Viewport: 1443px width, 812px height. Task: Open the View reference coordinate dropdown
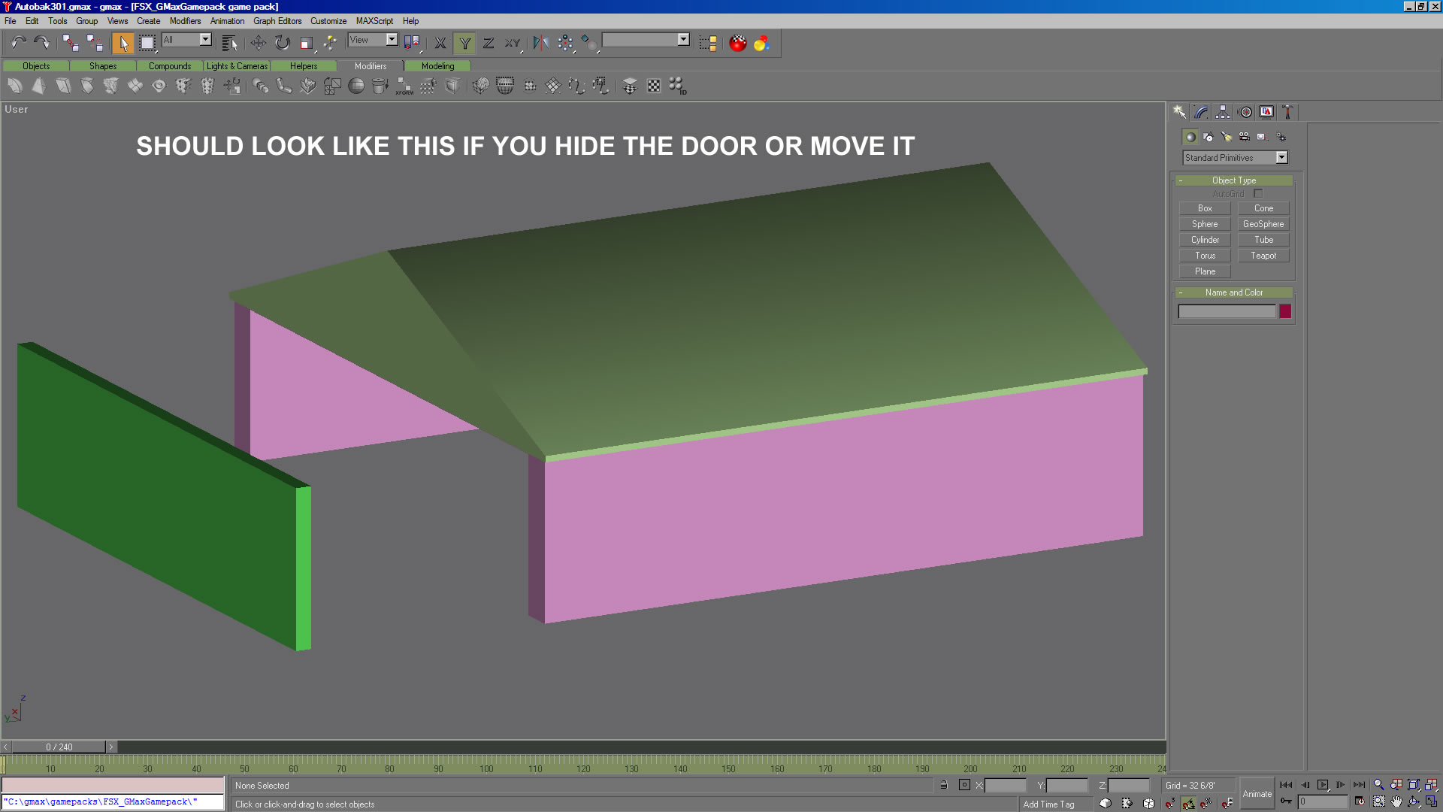(x=392, y=40)
